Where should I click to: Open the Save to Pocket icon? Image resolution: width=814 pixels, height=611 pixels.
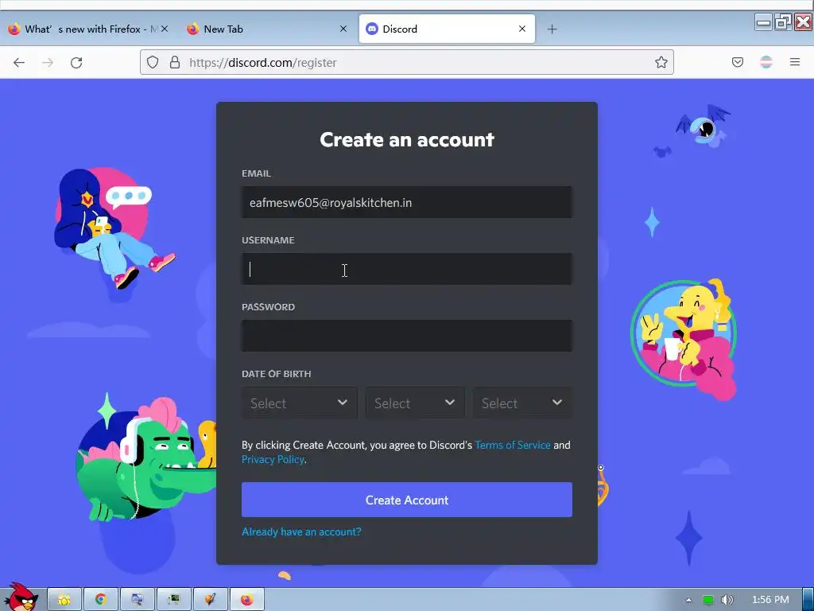tap(738, 62)
